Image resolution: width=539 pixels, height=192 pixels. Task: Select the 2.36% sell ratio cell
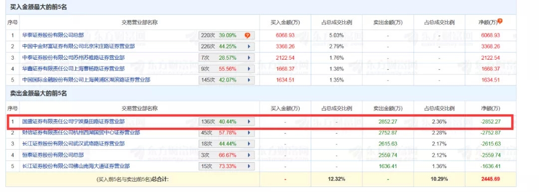point(439,121)
